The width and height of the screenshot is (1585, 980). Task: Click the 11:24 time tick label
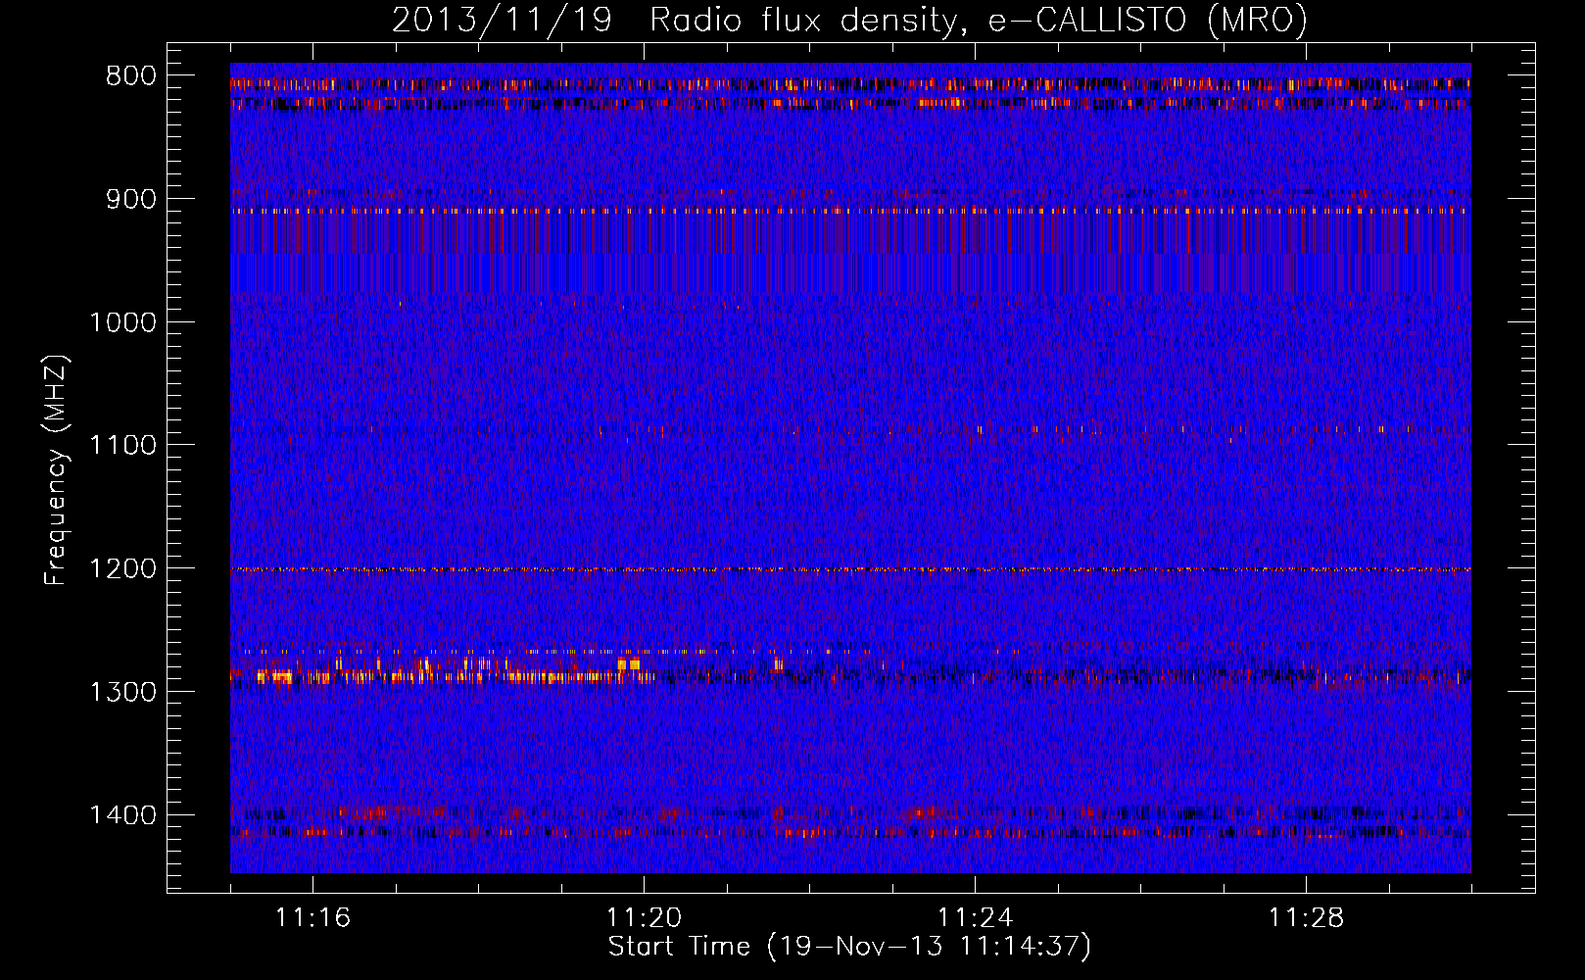click(x=975, y=918)
